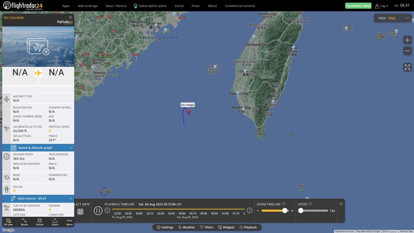Adjust the playback Speed slider

(x=301, y=211)
